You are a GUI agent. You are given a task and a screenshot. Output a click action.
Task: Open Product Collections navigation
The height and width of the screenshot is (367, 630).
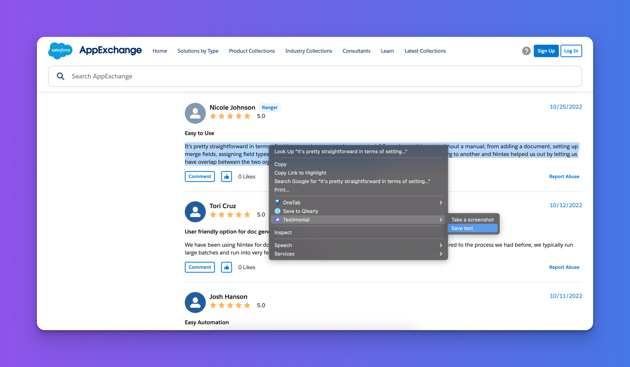click(x=252, y=51)
